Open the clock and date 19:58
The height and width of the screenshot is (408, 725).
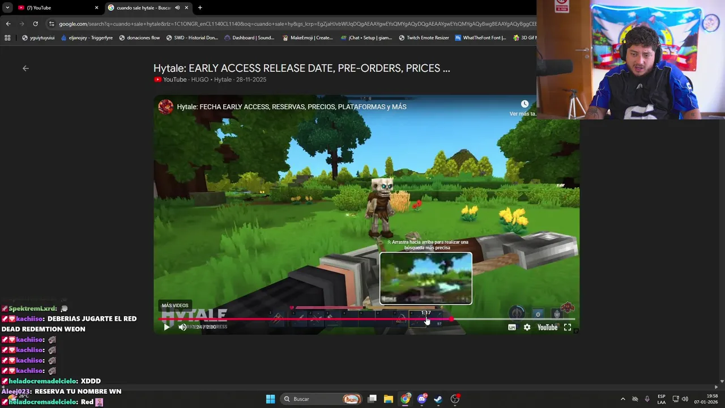[707, 399]
